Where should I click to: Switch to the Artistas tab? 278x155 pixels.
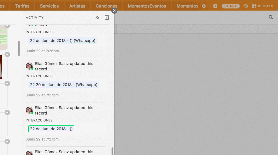click(77, 6)
